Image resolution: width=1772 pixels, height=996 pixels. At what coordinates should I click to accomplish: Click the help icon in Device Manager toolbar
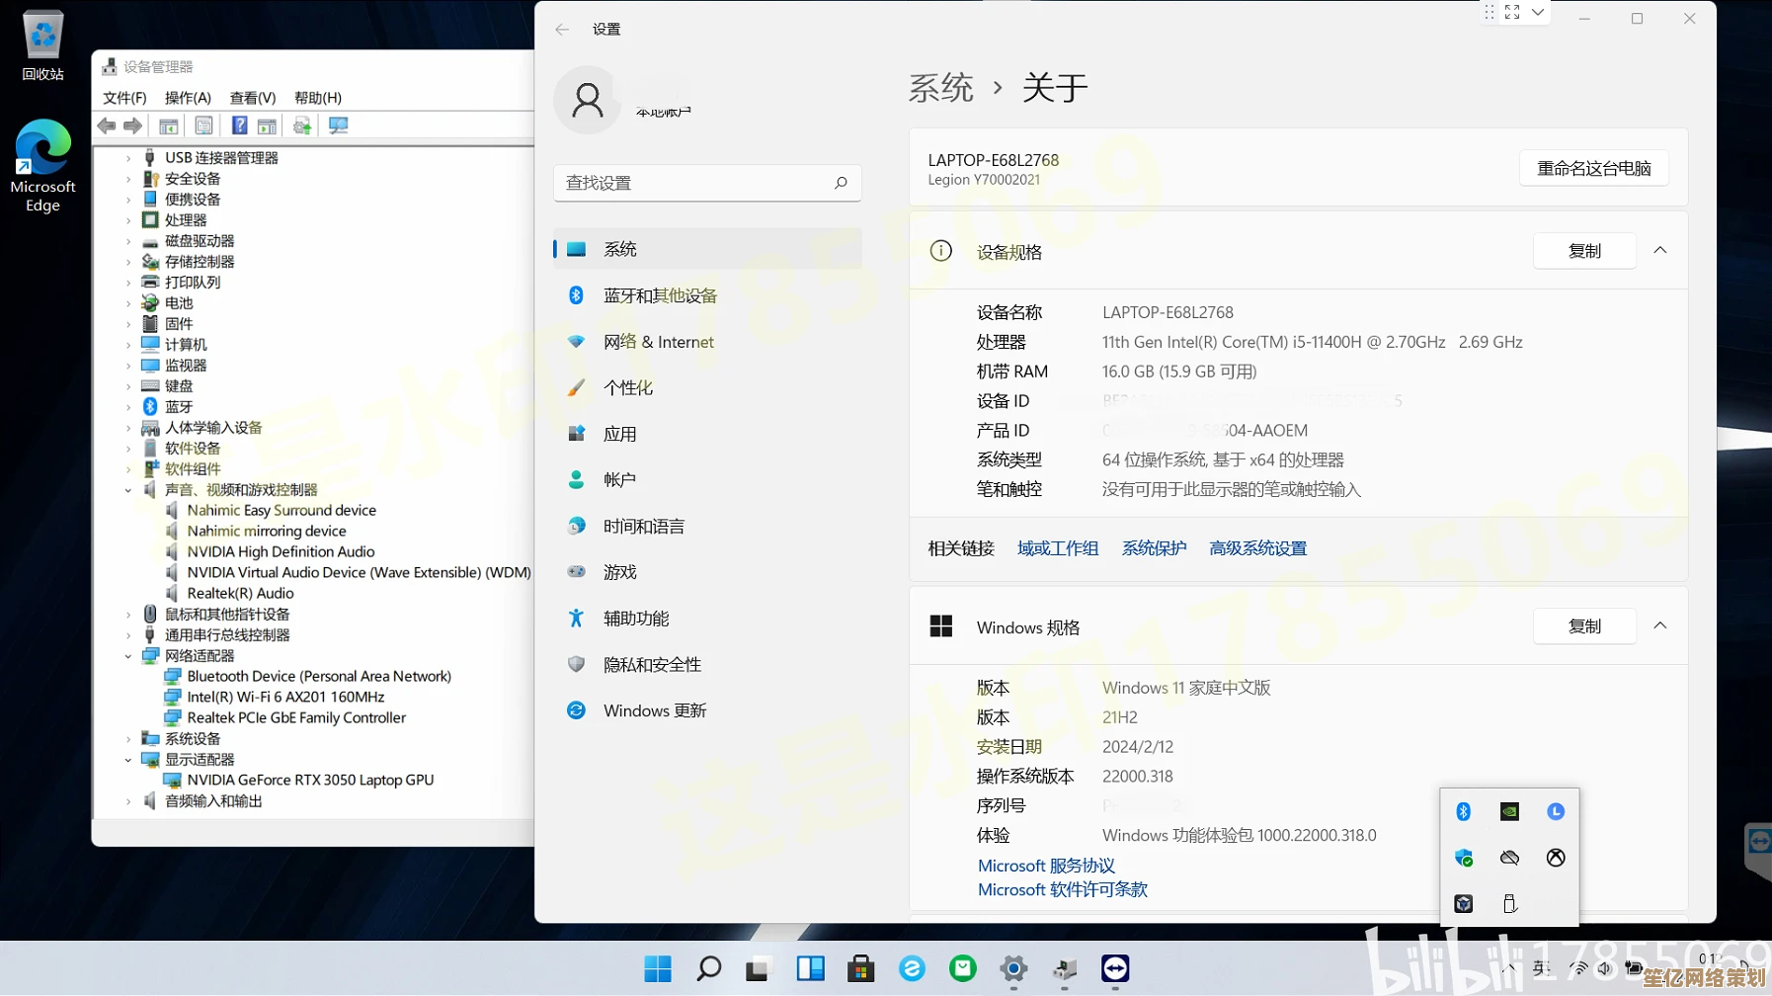(x=239, y=125)
